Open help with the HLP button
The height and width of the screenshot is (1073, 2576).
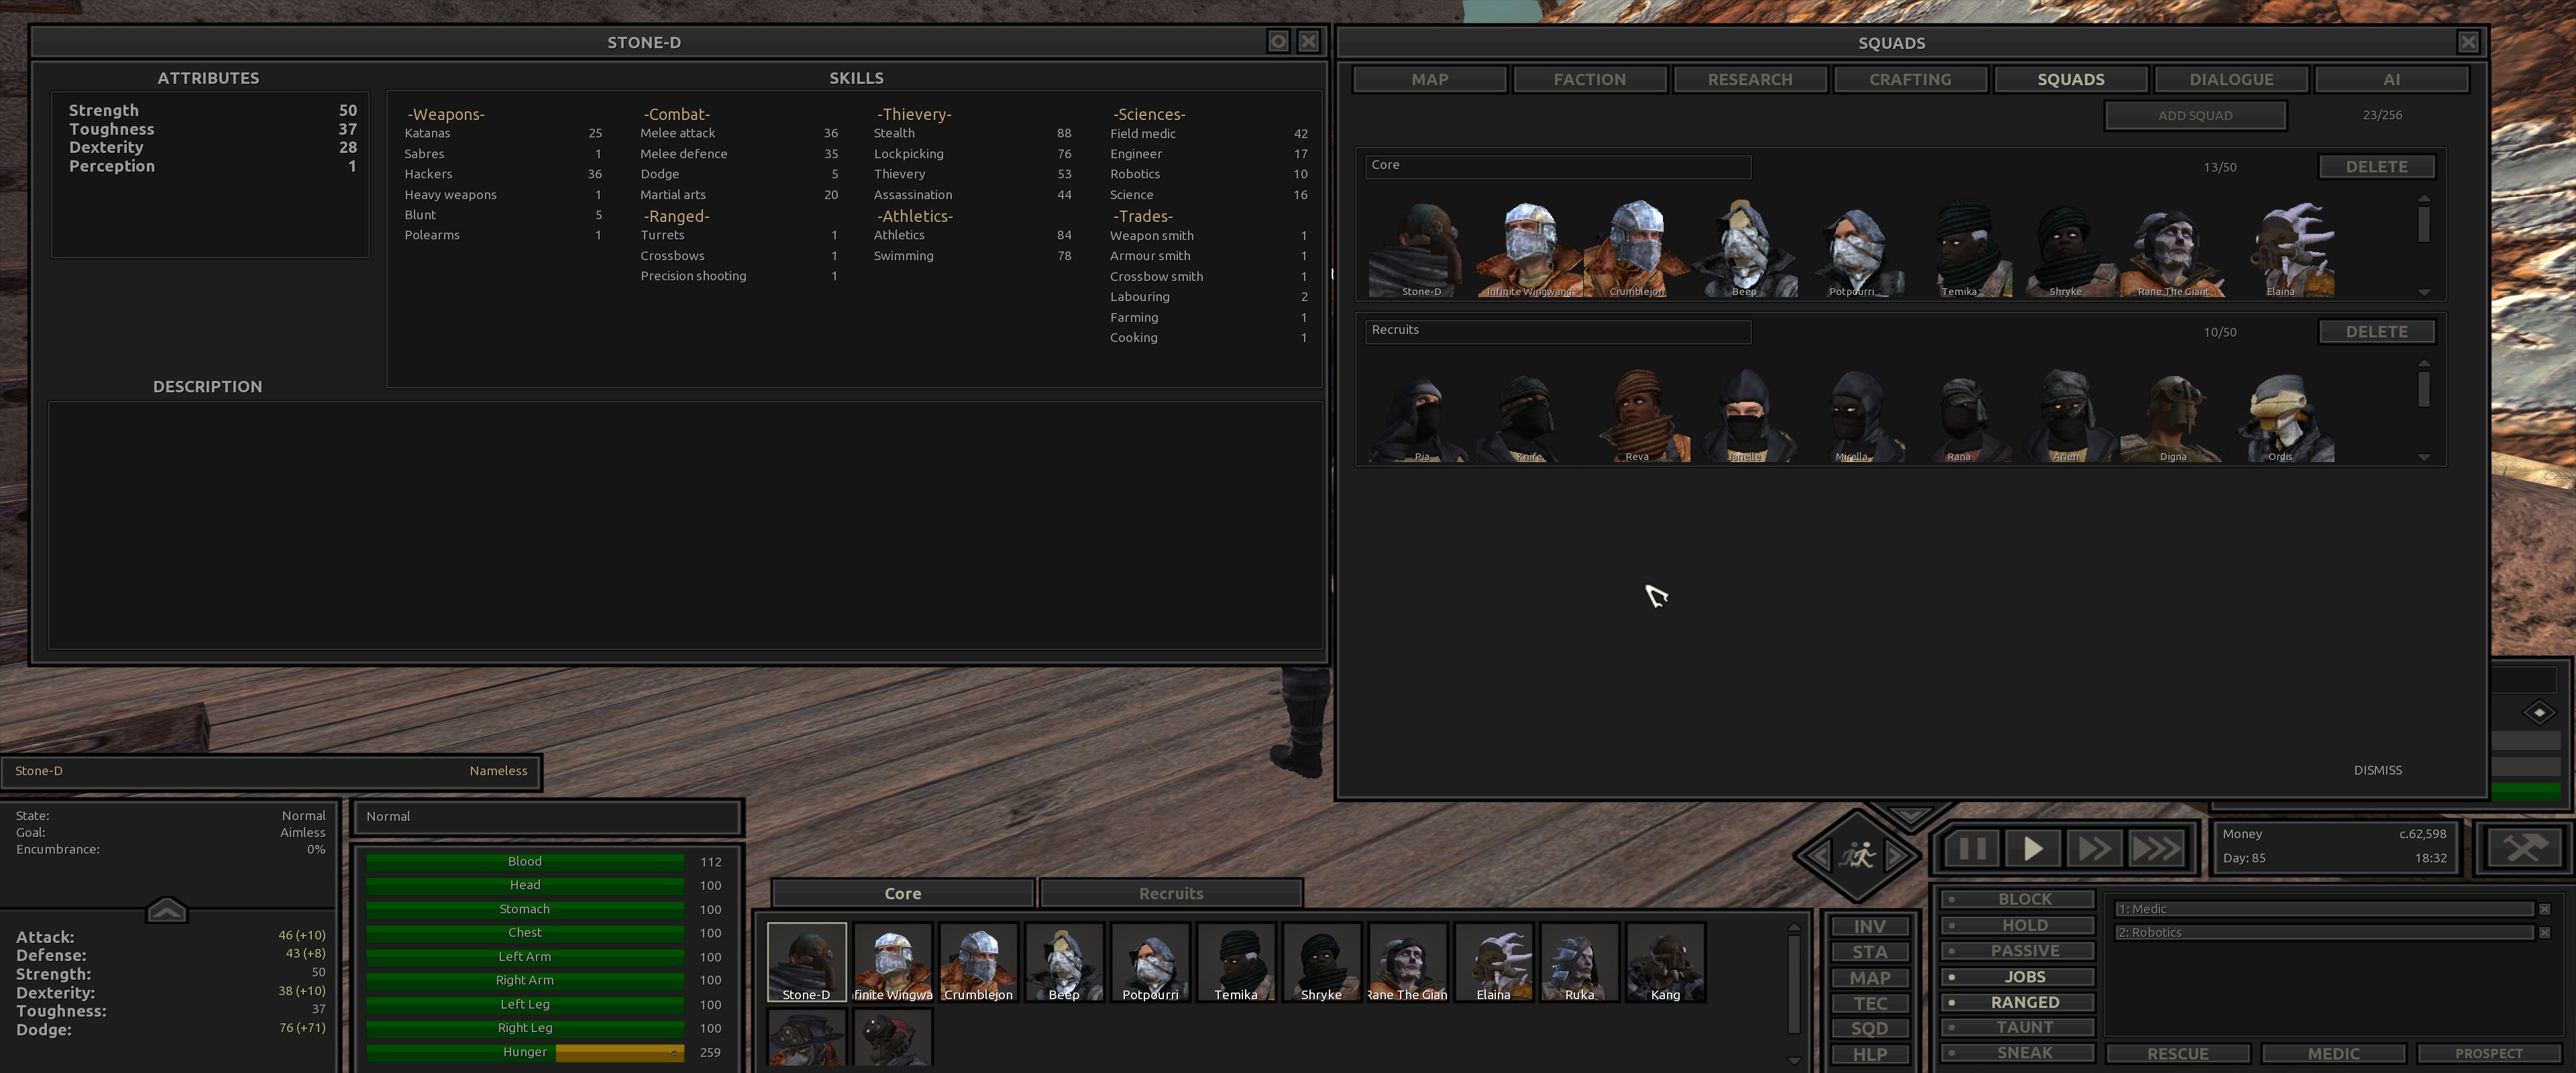click(1870, 1054)
